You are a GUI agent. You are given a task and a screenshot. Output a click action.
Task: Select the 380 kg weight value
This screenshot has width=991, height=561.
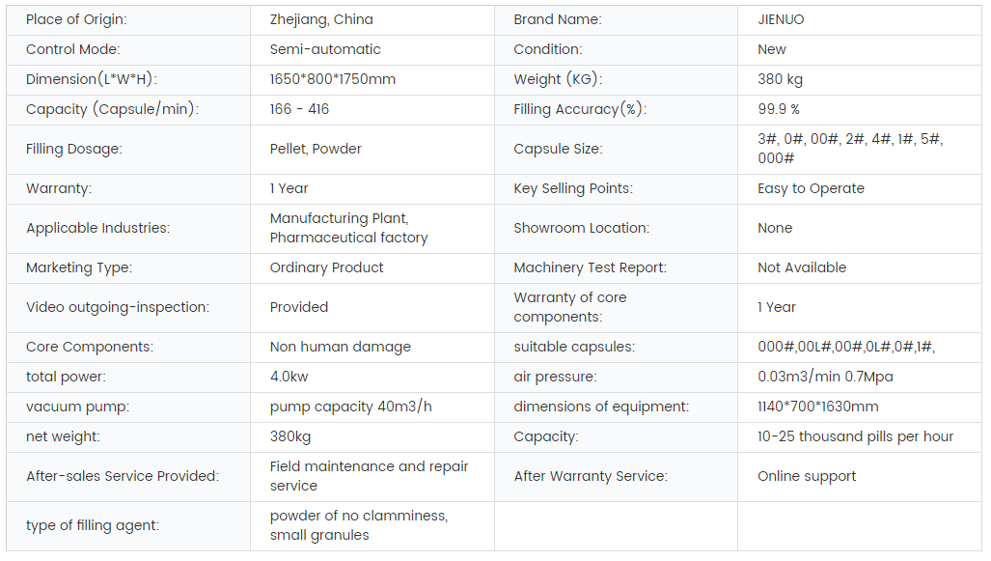pyautogui.click(x=780, y=79)
